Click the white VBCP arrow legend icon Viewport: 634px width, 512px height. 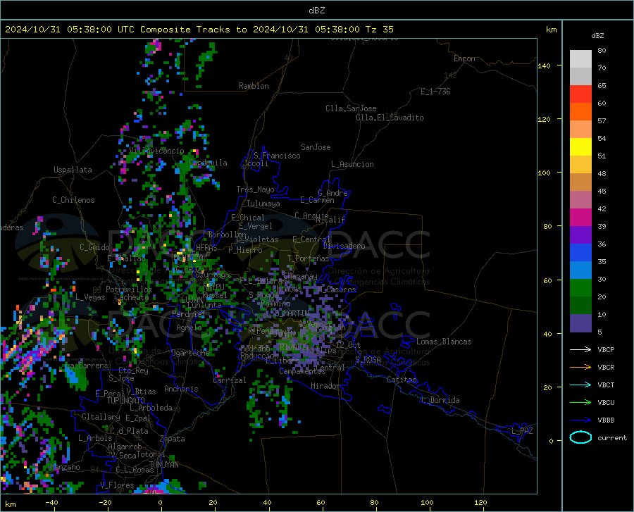[580, 349]
